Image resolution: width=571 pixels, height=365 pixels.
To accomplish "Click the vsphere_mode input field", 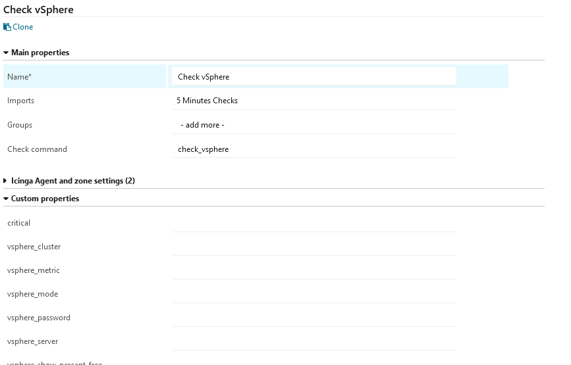I will [x=314, y=294].
